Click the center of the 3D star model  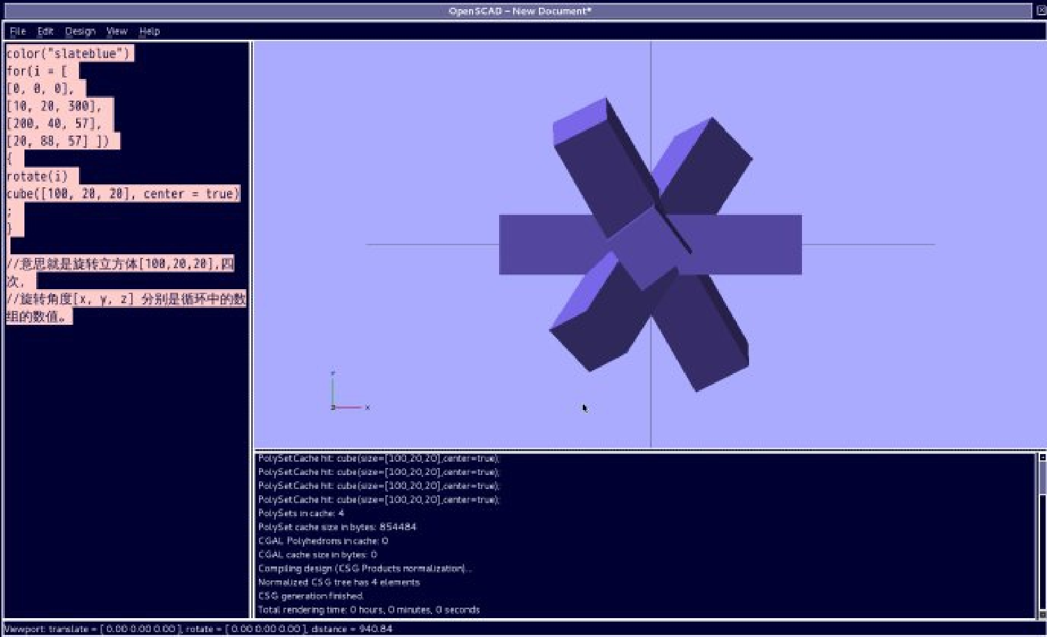pyautogui.click(x=649, y=244)
